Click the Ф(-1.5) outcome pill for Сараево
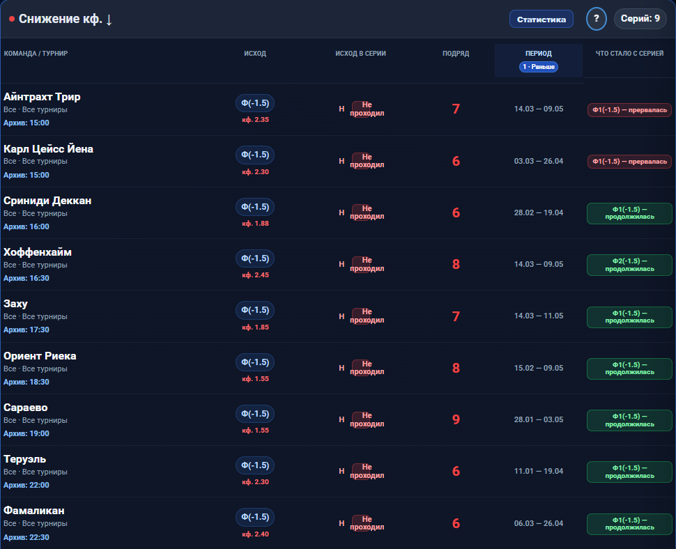The width and height of the screenshot is (676, 549). tap(255, 414)
